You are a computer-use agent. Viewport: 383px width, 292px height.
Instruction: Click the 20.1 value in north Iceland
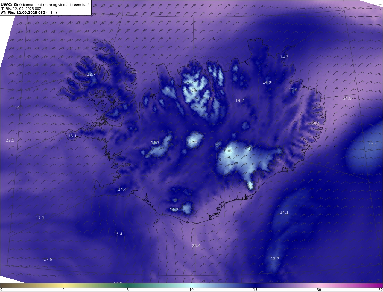(212, 99)
